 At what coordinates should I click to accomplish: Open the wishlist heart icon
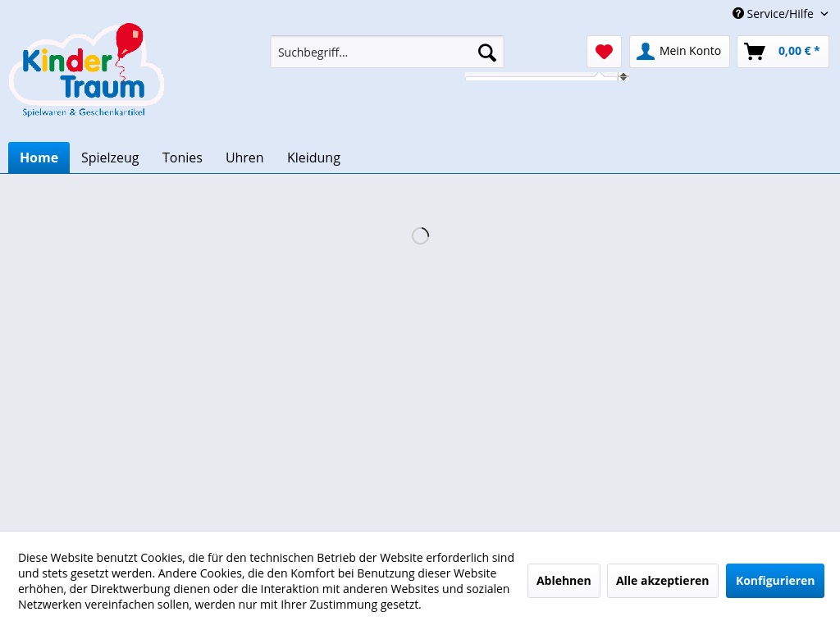click(604, 52)
